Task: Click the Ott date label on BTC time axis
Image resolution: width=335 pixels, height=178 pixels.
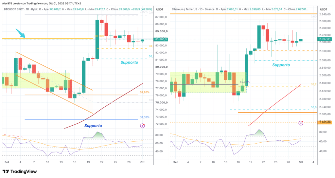Action: pos(143,162)
